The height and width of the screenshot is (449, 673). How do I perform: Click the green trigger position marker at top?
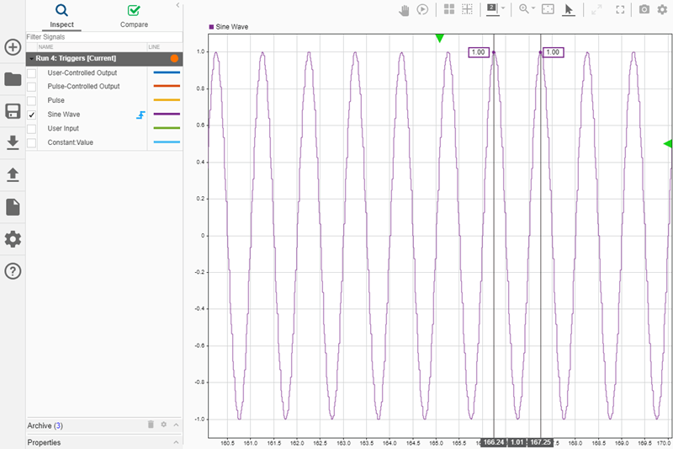coord(439,38)
